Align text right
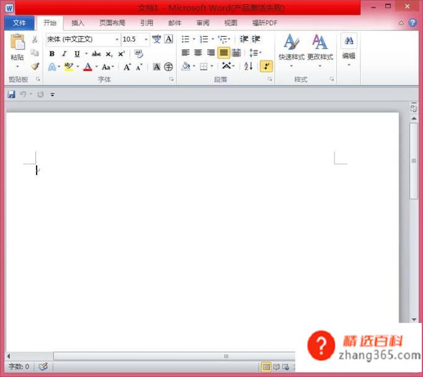 coord(211,53)
